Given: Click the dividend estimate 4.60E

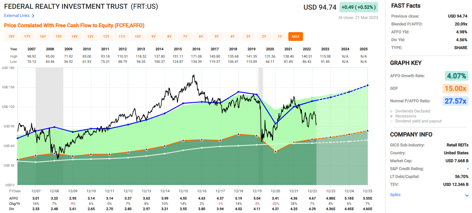Looking at the screenshot, I should (368, 209).
